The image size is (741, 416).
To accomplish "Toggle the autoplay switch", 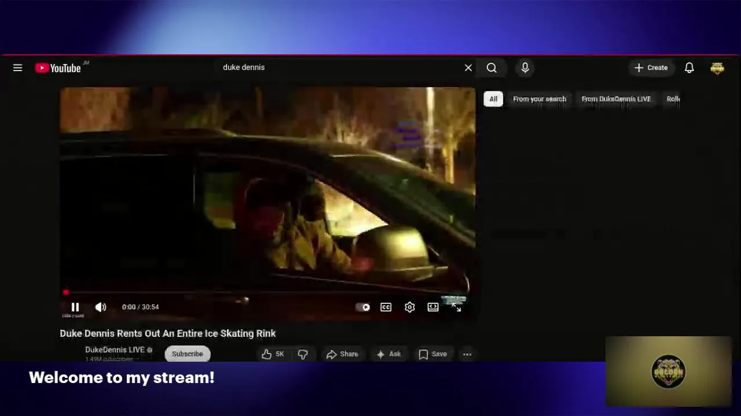I will [364, 307].
